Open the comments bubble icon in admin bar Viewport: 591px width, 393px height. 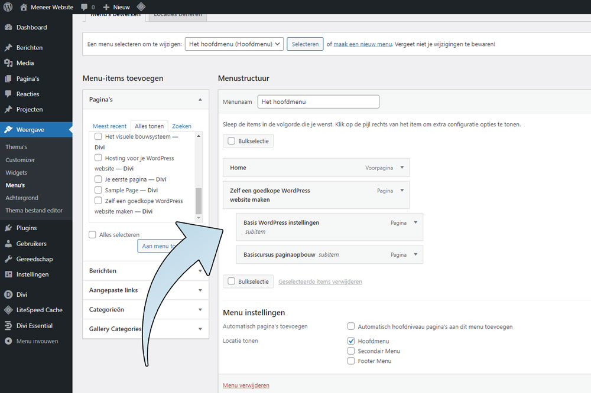[85, 7]
